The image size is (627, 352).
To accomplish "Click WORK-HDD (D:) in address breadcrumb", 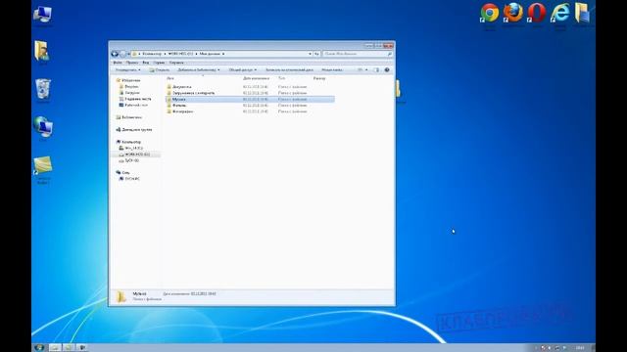I will (x=180, y=54).
